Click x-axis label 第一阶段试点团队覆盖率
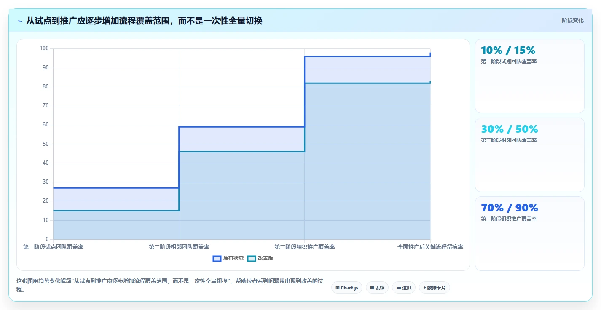This screenshot has width=601, height=310. pos(53,247)
